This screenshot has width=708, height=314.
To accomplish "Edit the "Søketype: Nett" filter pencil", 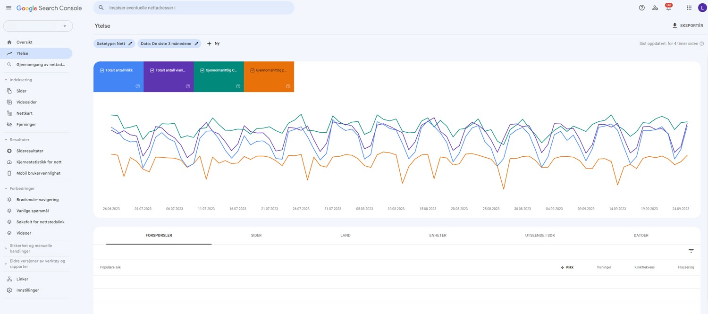I will pyautogui.click(x=130, y=43).
